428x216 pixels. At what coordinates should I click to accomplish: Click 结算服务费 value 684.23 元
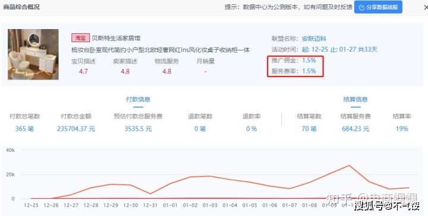click(x=355, y=129)
